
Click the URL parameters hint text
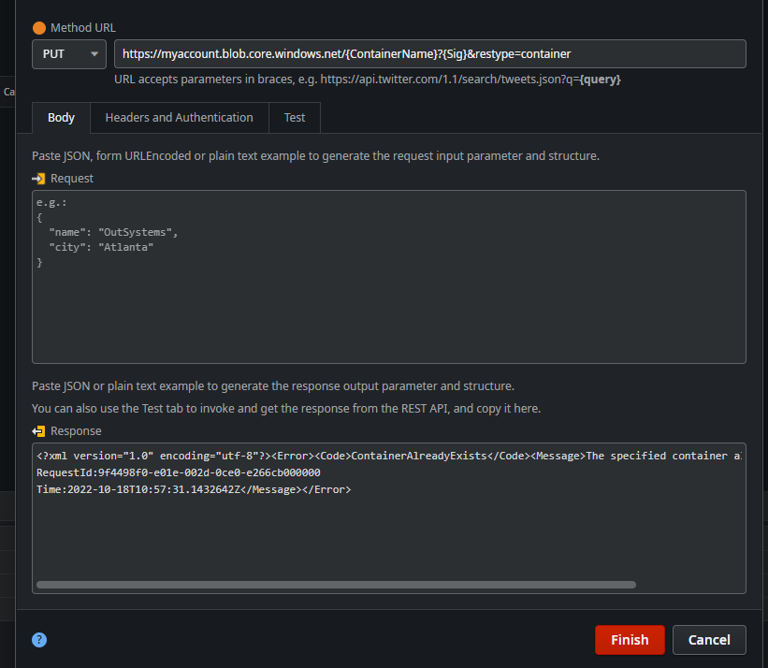tap(368, 80)
